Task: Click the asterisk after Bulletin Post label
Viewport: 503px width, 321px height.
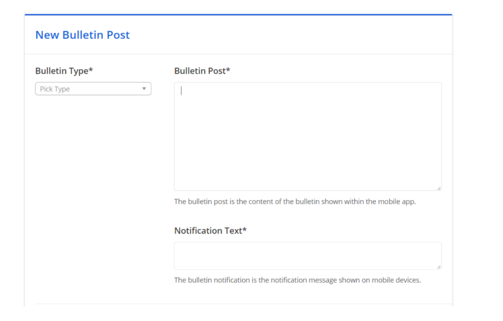Action: [228, 70]
